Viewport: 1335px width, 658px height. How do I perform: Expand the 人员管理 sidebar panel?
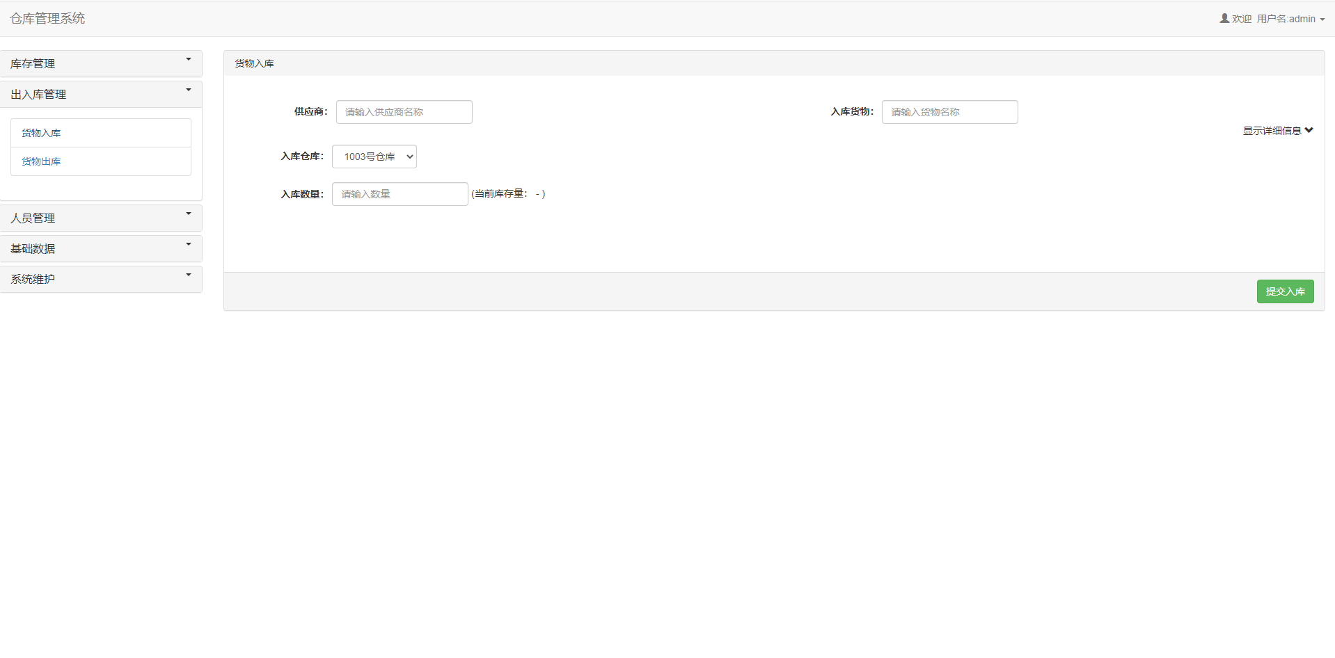click(101, 218)
